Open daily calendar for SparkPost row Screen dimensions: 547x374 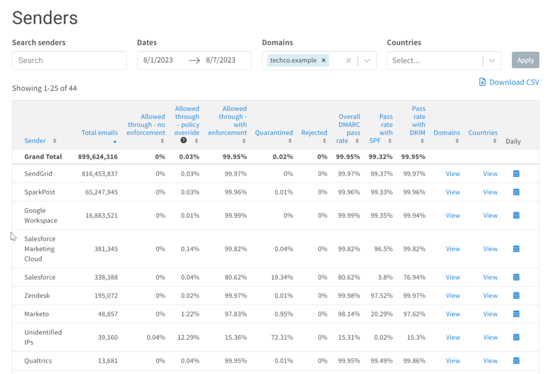coord(517,192)
